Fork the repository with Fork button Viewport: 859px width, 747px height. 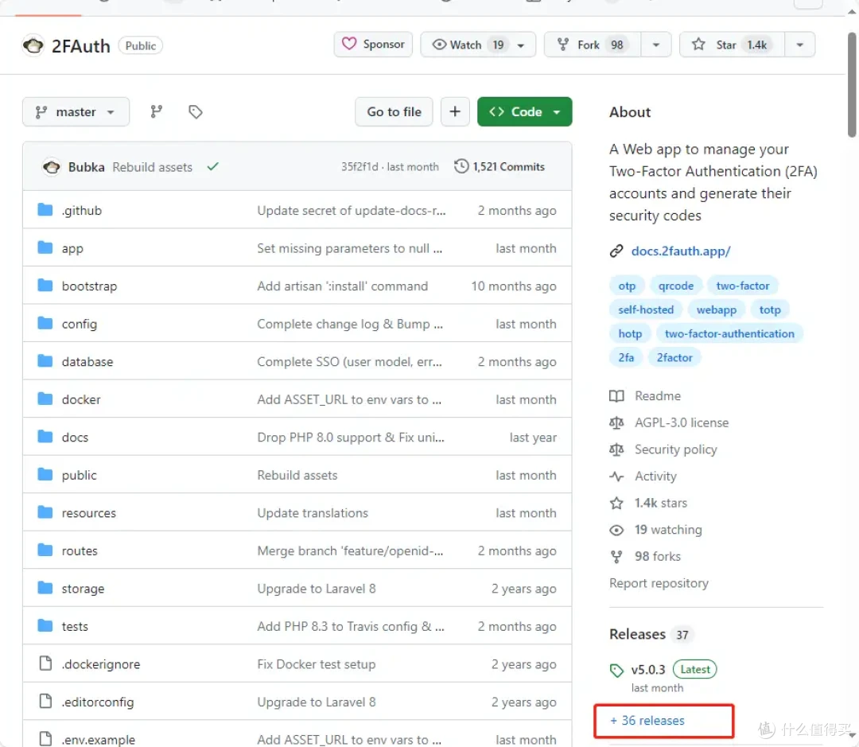click(x=593, y=45)
